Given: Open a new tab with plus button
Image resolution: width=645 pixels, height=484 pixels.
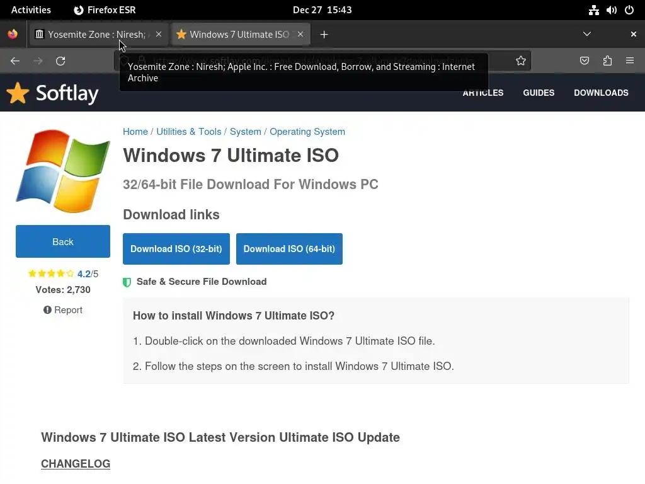Looking at the screenshot, I should (x=324, y=35).
